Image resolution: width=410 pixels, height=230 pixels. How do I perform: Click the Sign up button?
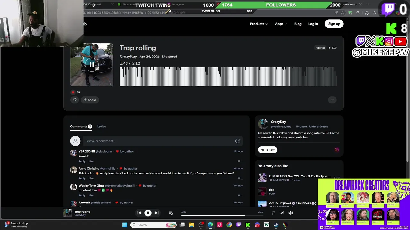[x=334, y=24]
